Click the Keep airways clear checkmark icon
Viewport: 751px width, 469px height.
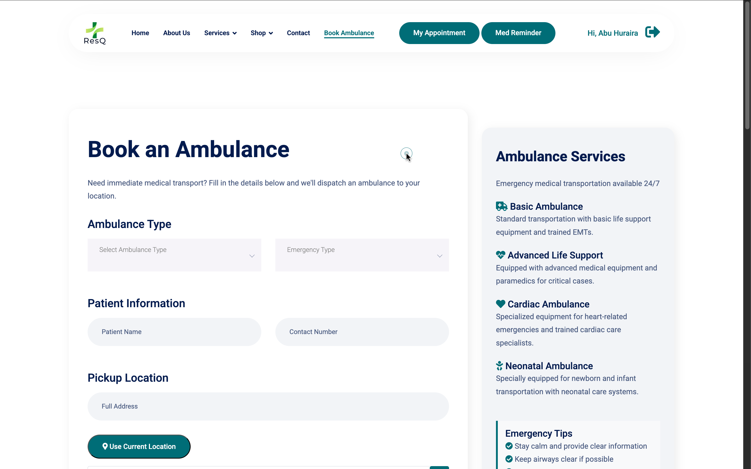(509, 459)
